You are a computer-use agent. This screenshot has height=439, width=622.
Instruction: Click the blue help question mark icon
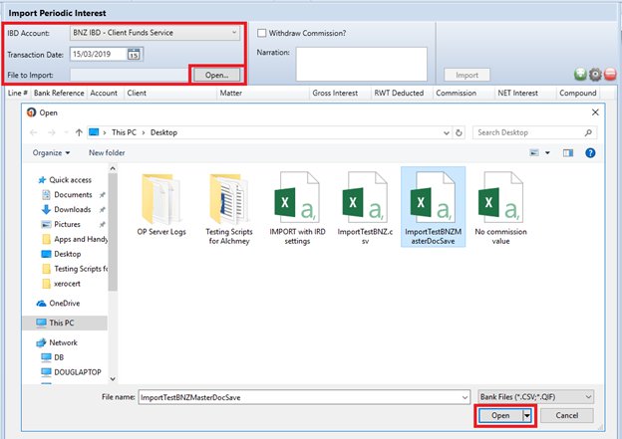click(x=590, y=153)
